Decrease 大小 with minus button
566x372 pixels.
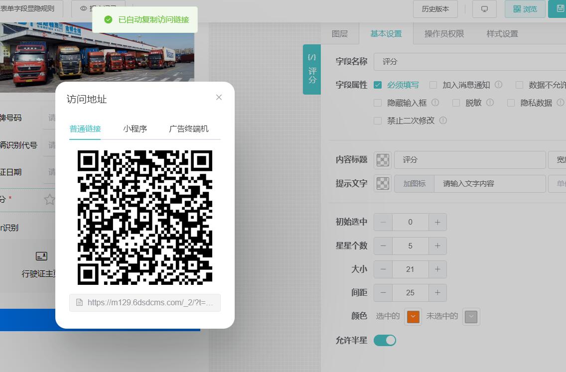coord(383,269)
